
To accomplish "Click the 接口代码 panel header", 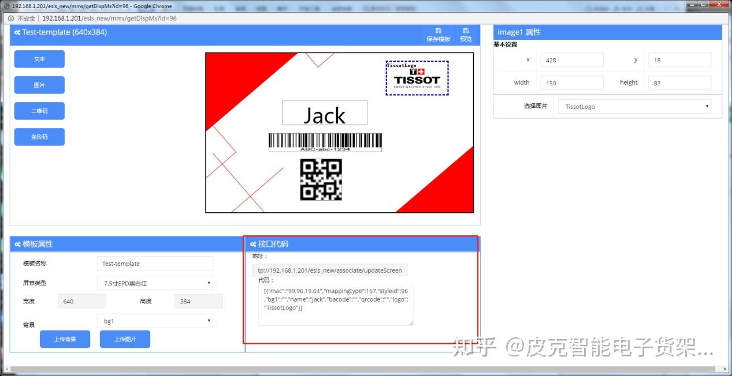I will coord(362,244).
